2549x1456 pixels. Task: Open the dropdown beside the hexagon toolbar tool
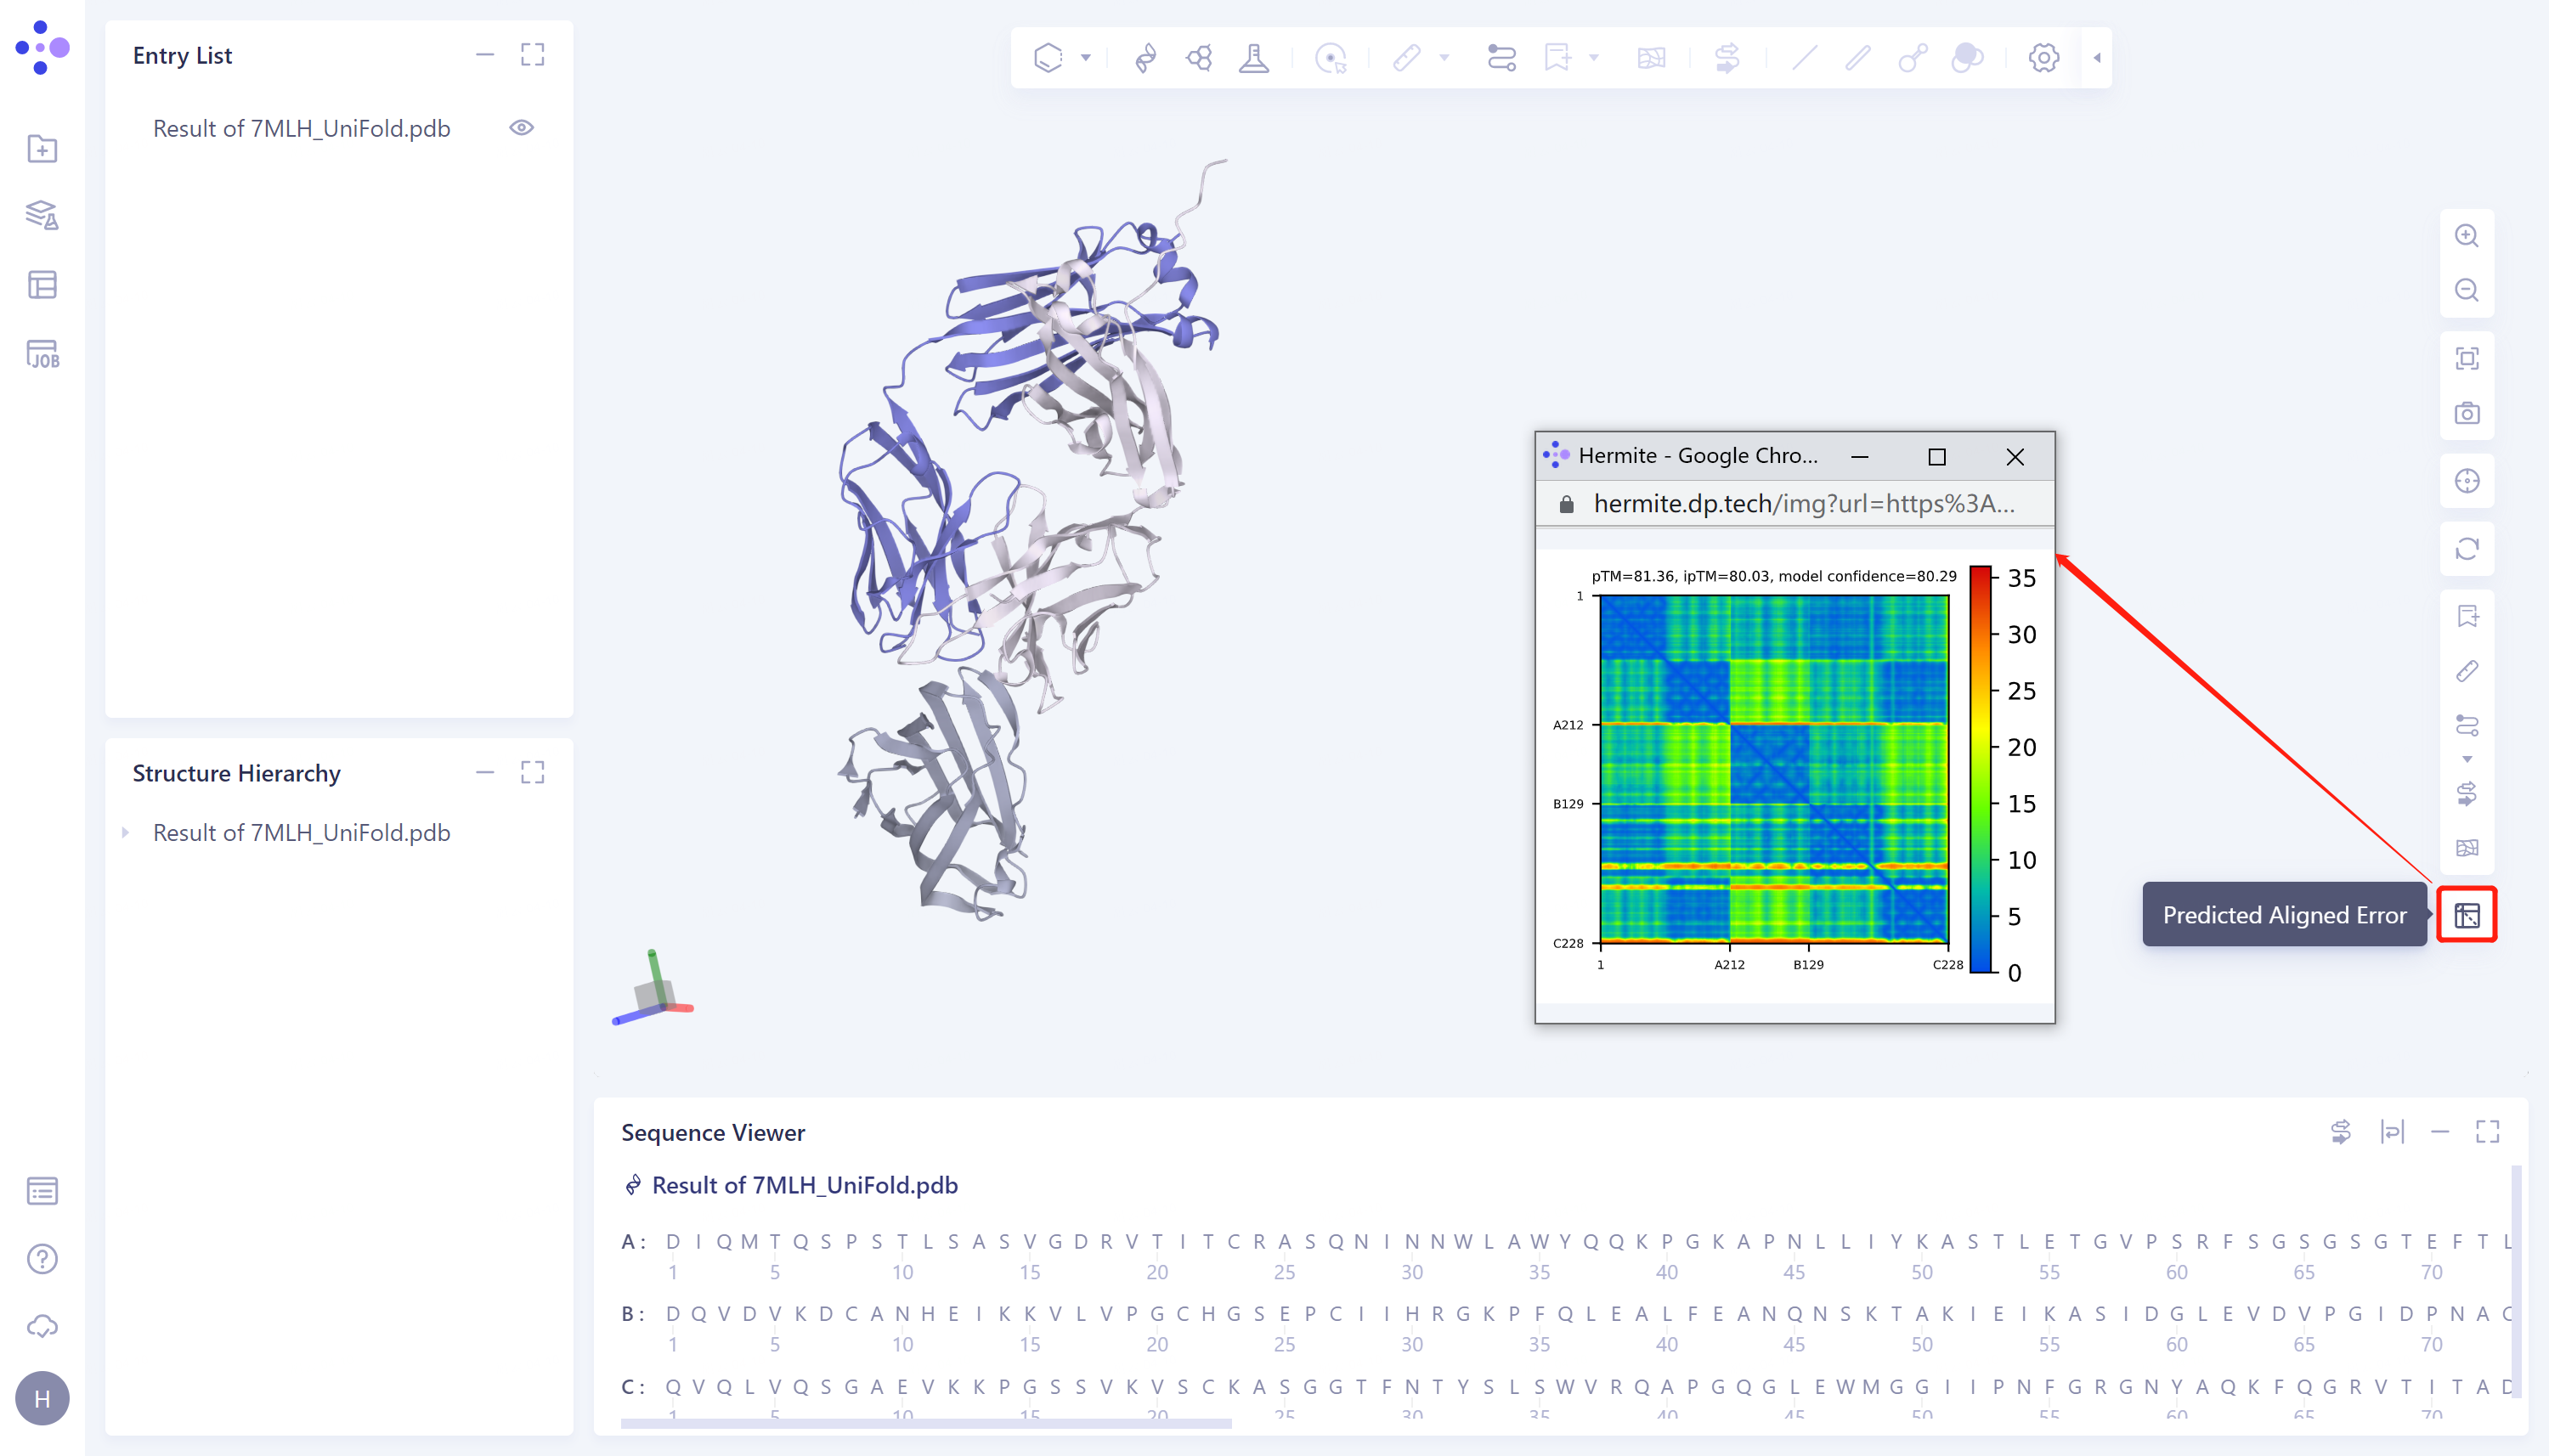[1085, 58]
